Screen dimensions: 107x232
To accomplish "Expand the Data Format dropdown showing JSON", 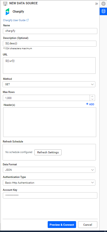I will point(49,170).
